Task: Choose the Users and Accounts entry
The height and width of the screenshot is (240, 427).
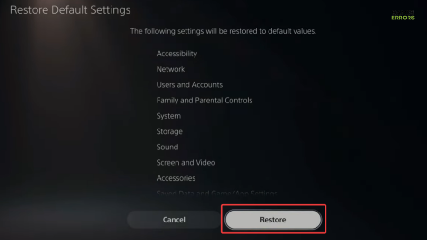Action: point(189,84)
